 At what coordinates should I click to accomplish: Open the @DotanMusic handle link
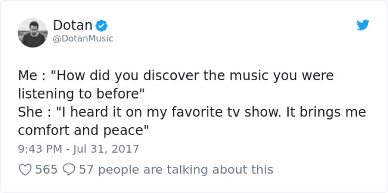pyautogui.click(x=83, y=39)
